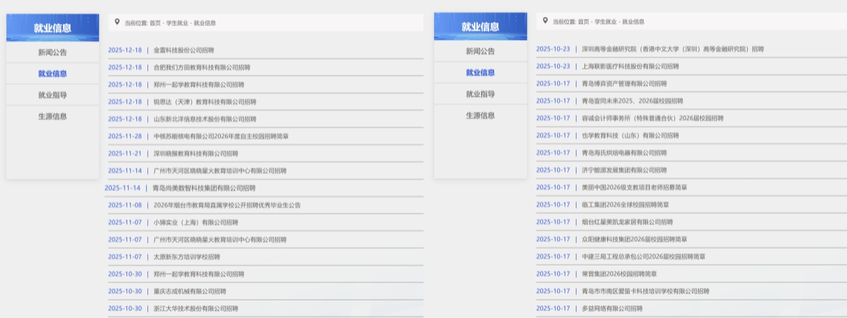Open 浙江大华技术股份有限公司招聘 posting
The height and width of the screenshot is (318, 847).
coord(196,308)
